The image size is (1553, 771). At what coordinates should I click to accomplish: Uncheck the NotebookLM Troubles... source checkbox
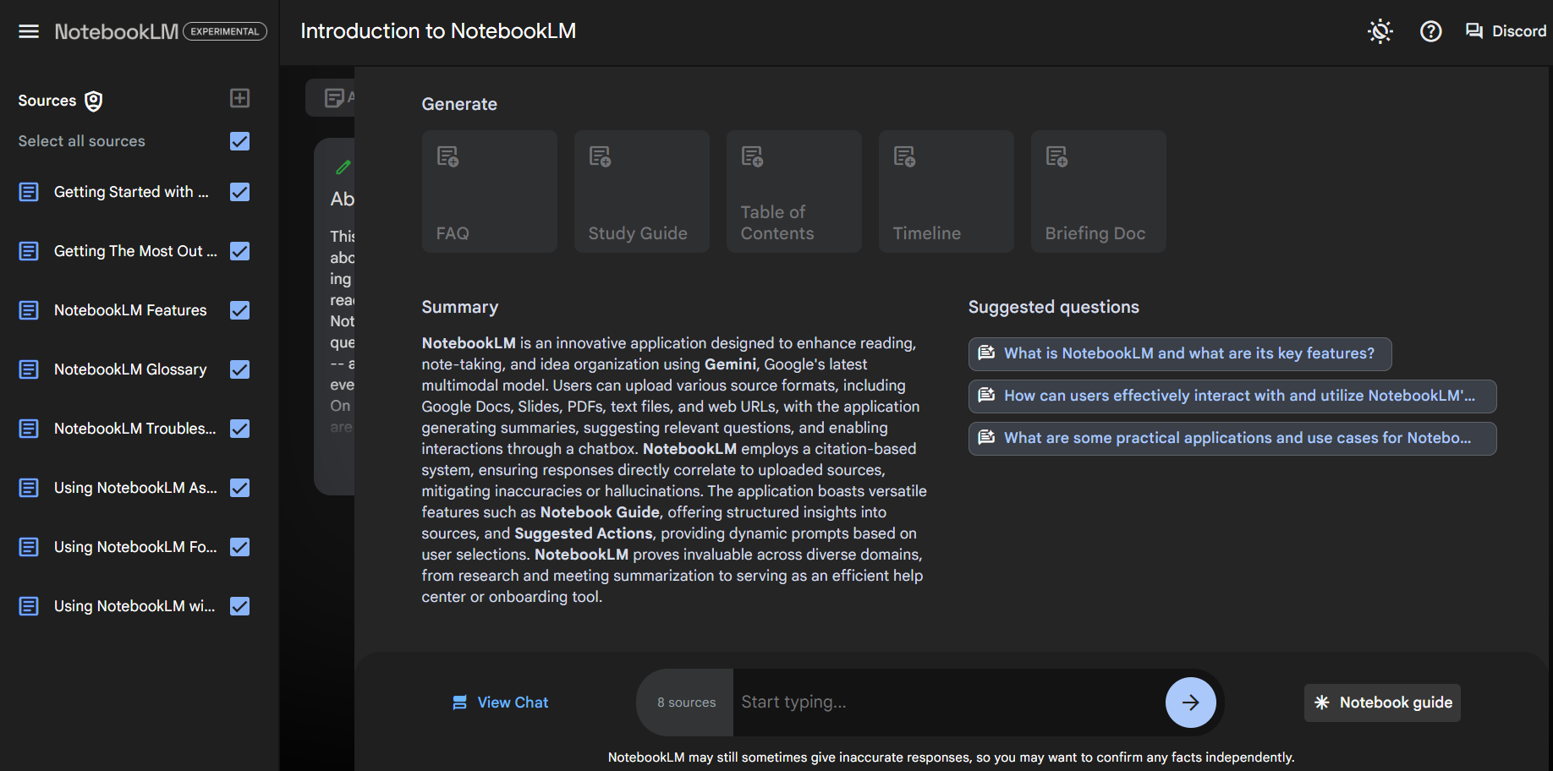(x=240, y=429)
